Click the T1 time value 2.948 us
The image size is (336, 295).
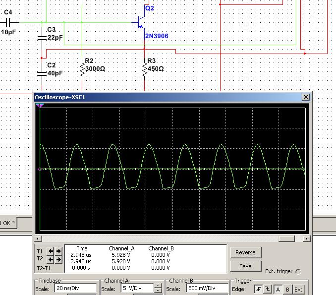pyautogui.click(x=81, y=255)
